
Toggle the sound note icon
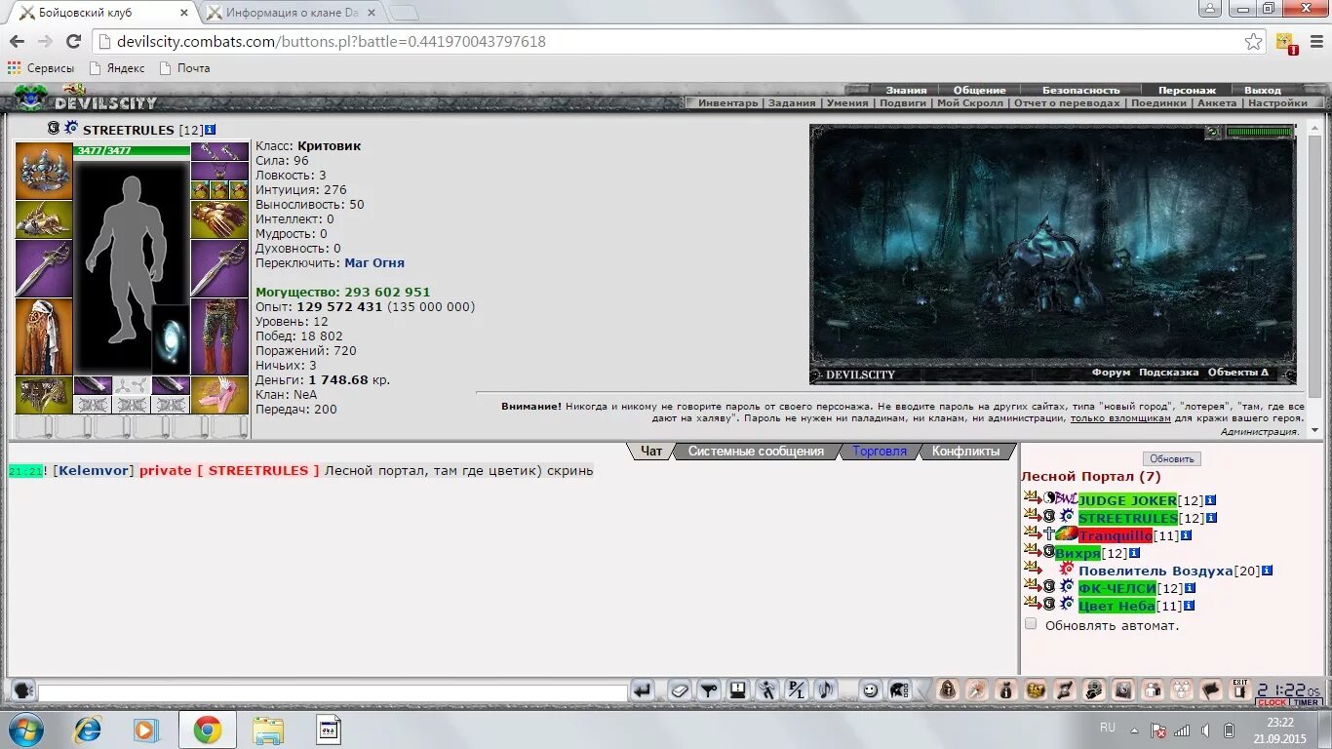coord(826,690)
